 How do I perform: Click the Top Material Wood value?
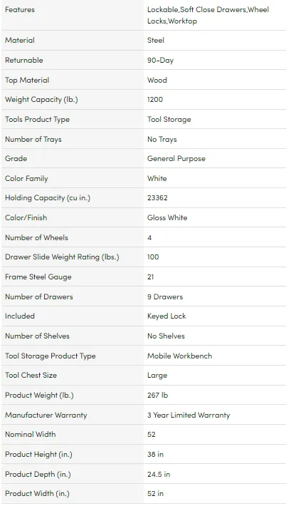tap(157, 80)
